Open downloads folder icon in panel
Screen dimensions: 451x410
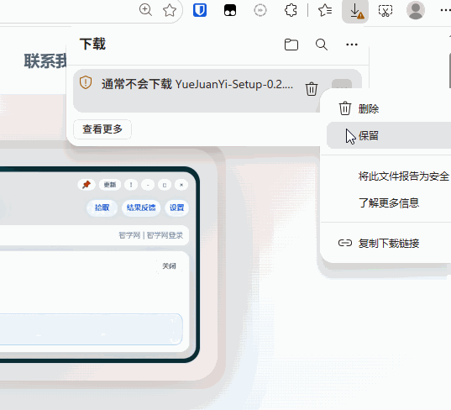291,45
